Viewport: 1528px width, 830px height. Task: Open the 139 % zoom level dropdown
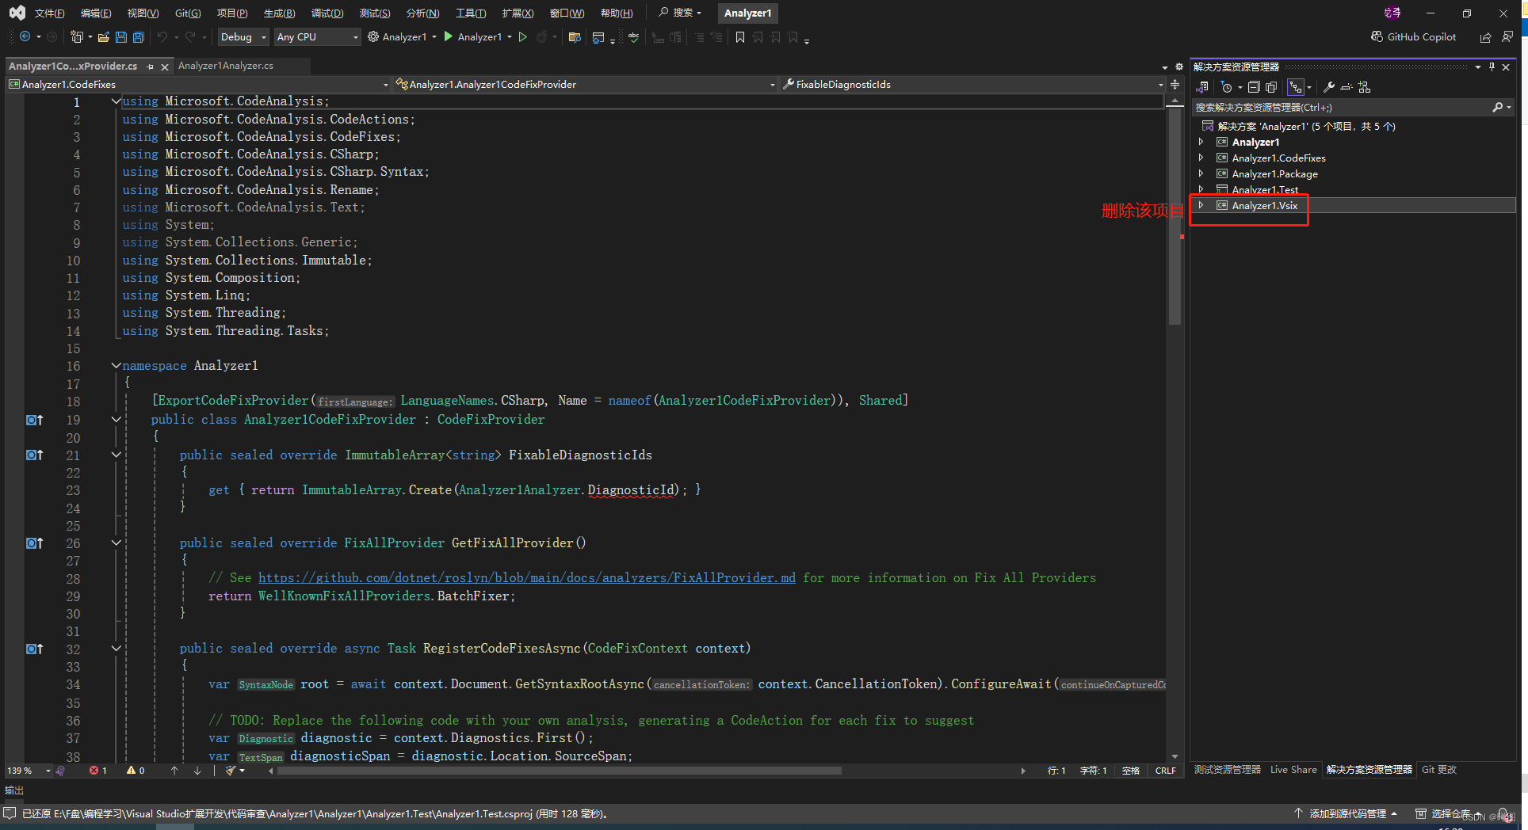pos(29,771)
